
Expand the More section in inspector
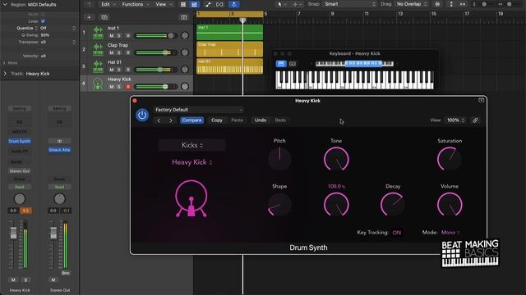(x=4, y=63)
